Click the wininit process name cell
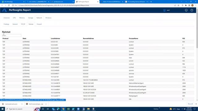Screen dimensions: 198x111 pyautogui.click(x=131, y=61)
